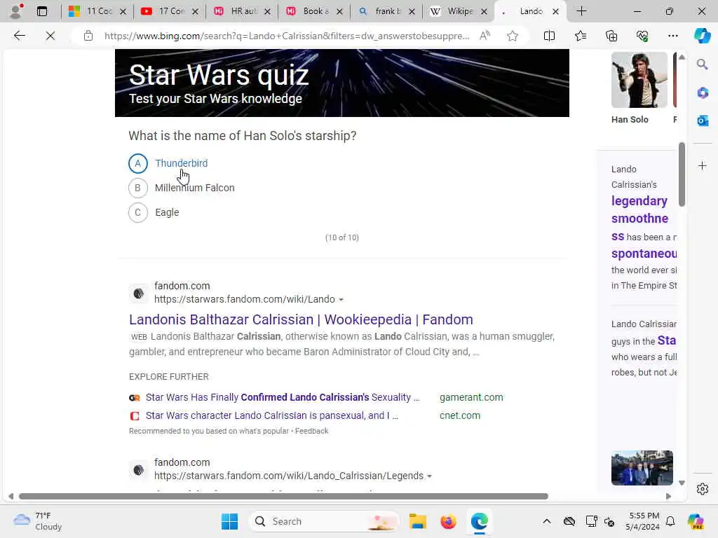
Task: Expand the Lando_Calrissian/Legends URL dropdown
Action: (429, 476)
